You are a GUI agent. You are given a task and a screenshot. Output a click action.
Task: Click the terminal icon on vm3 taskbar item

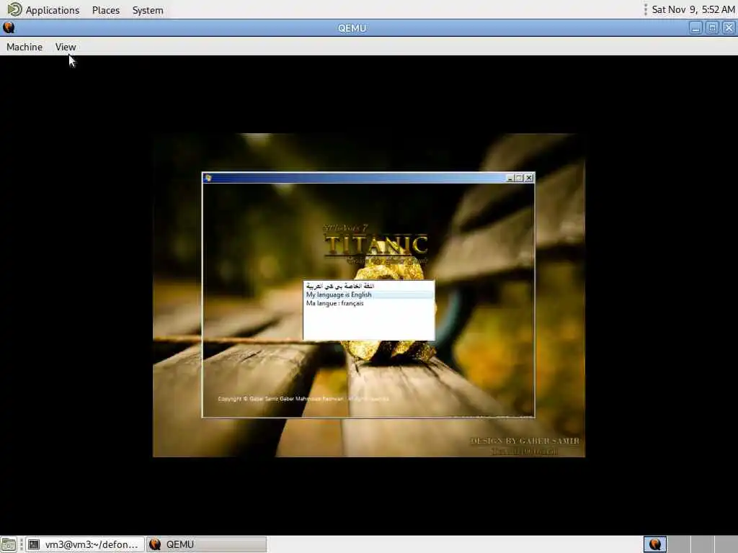click(33, 544)
